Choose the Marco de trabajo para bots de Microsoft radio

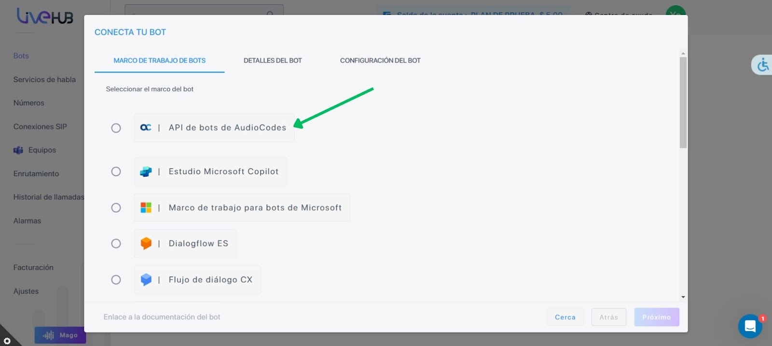coord(116,208)
